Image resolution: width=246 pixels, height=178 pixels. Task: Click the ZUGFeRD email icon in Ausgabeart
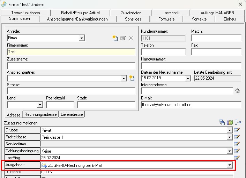click(x=44, y=165)
